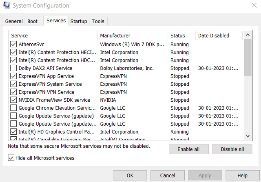Click Date Disabled value for Chrome Elevation row
The image size is (261, 182).
tap(218, 108)
